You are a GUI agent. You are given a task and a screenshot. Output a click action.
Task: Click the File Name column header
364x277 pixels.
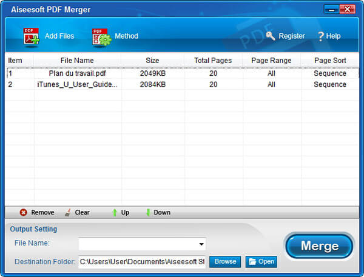point(77,61)
